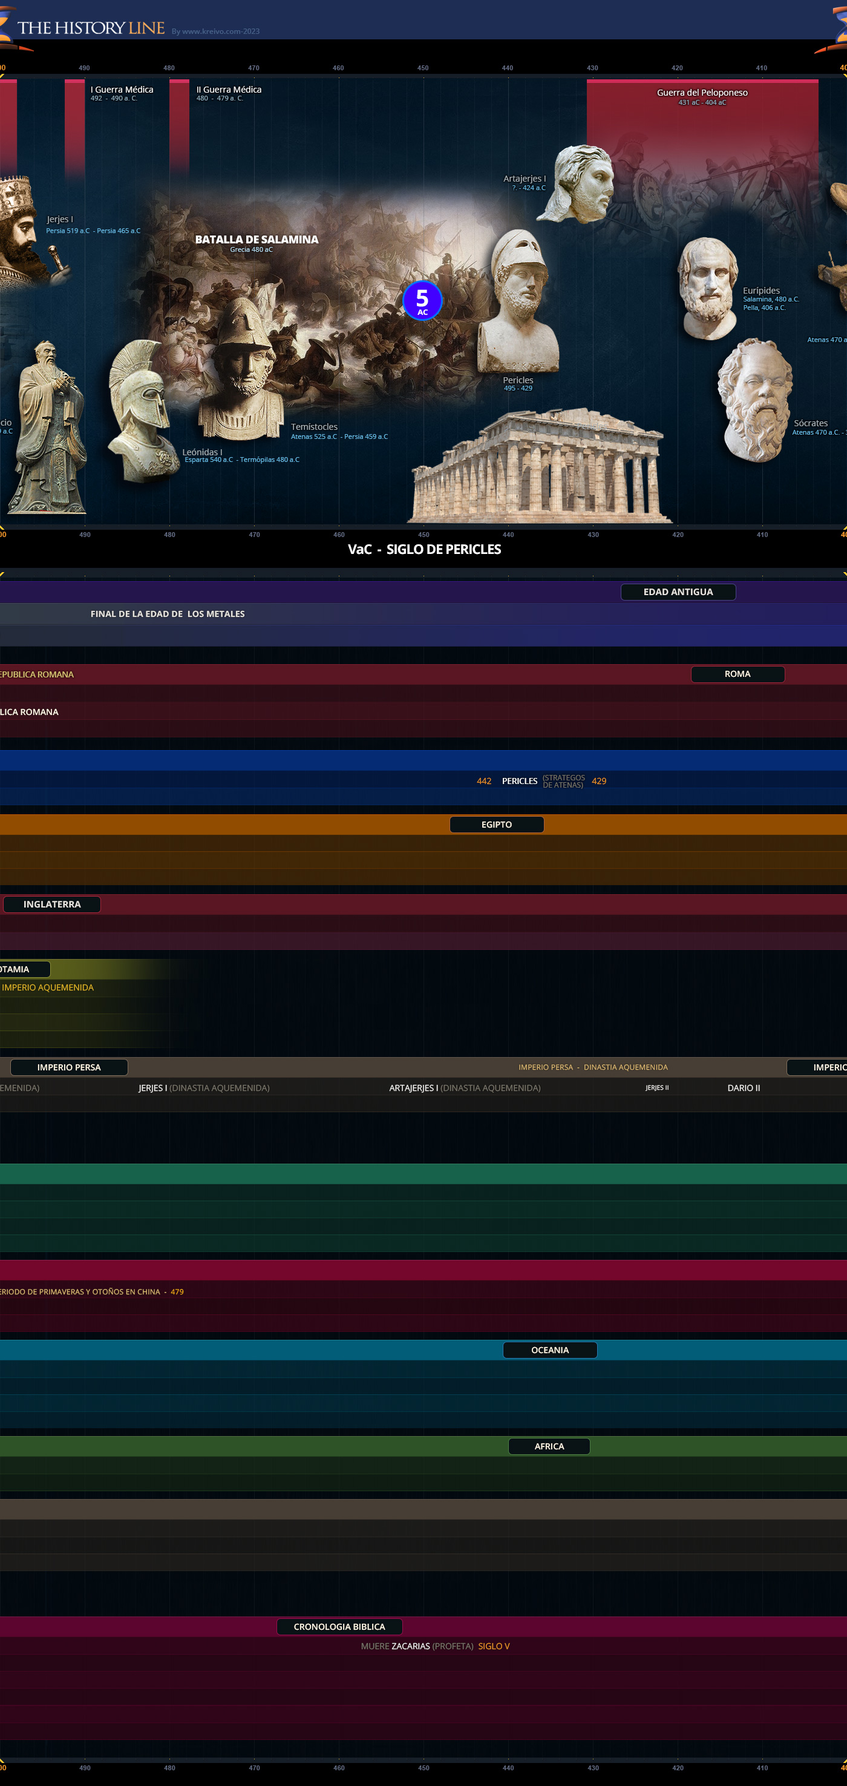Screen dimensions: 847x1786
Task: Click the Imperio Persa - Dinastia Aquemenida caption
Action: tap(594, 1067)
